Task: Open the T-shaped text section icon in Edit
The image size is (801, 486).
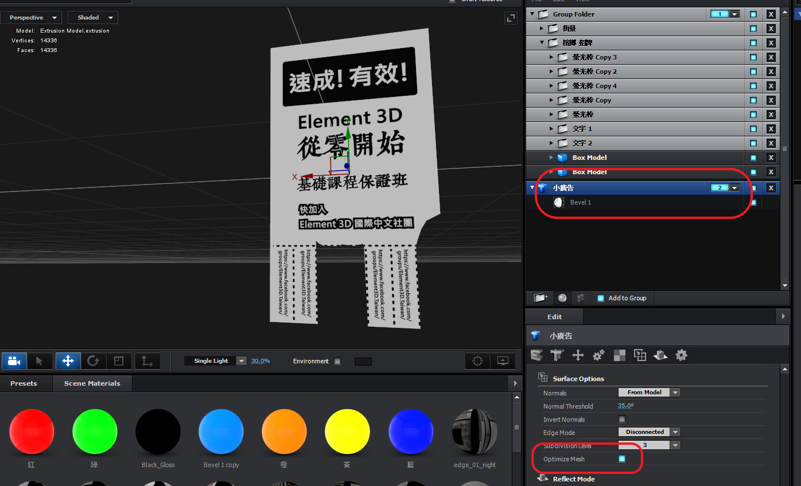Action: click(557, 355)
